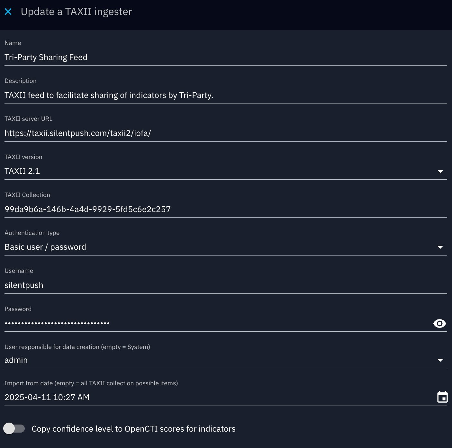Viewport: 452px width, 448px height.
Task: Expand the TAXII version dropdown arrow
Action: [x=440, y=171]
